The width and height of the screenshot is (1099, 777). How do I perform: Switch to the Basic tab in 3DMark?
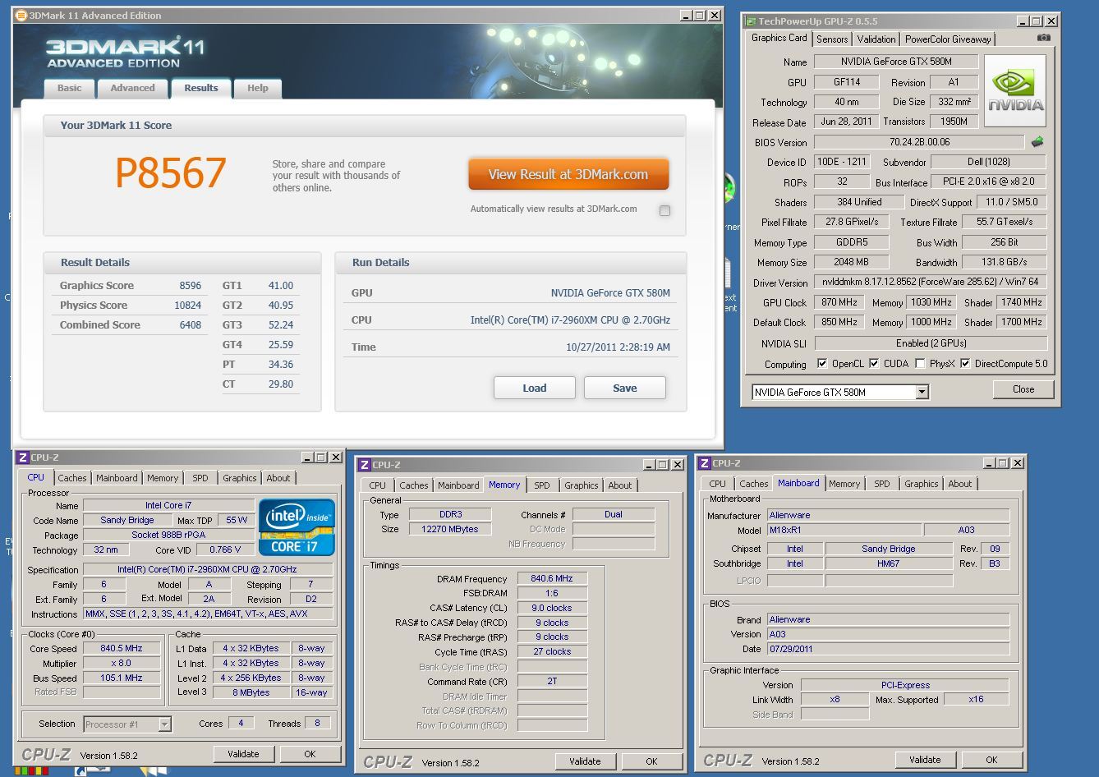[69, 88]
